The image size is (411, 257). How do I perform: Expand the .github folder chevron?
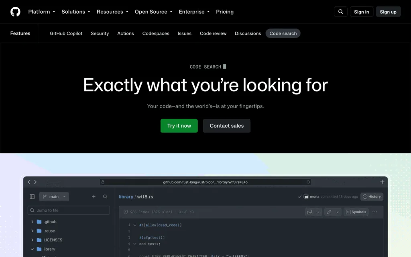pyautogui.click(x=32, y=222)
